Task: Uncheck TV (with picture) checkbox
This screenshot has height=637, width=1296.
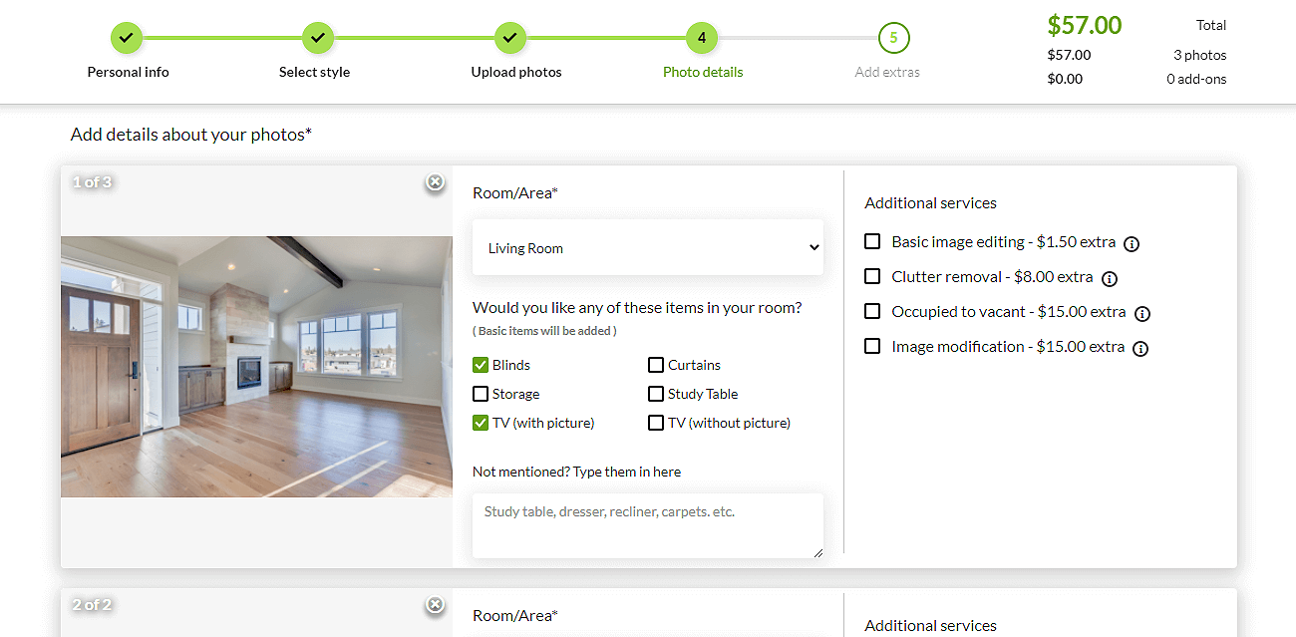Action: pos(481,423)
